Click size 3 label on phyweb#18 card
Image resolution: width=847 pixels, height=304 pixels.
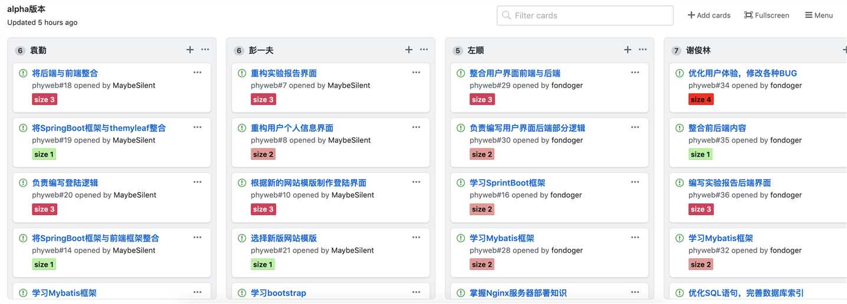click(x=44, y=100)
